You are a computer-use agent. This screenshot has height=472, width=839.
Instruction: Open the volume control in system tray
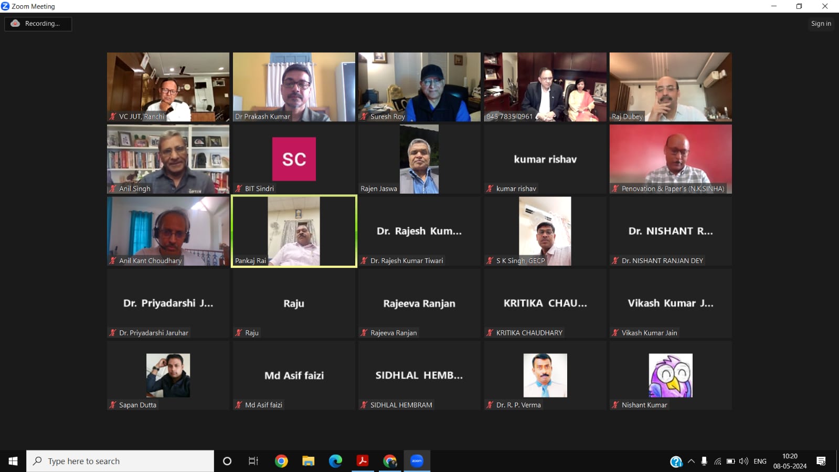tap(744, 461)
